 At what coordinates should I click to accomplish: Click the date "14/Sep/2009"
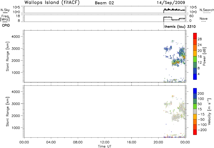[171, 3]
